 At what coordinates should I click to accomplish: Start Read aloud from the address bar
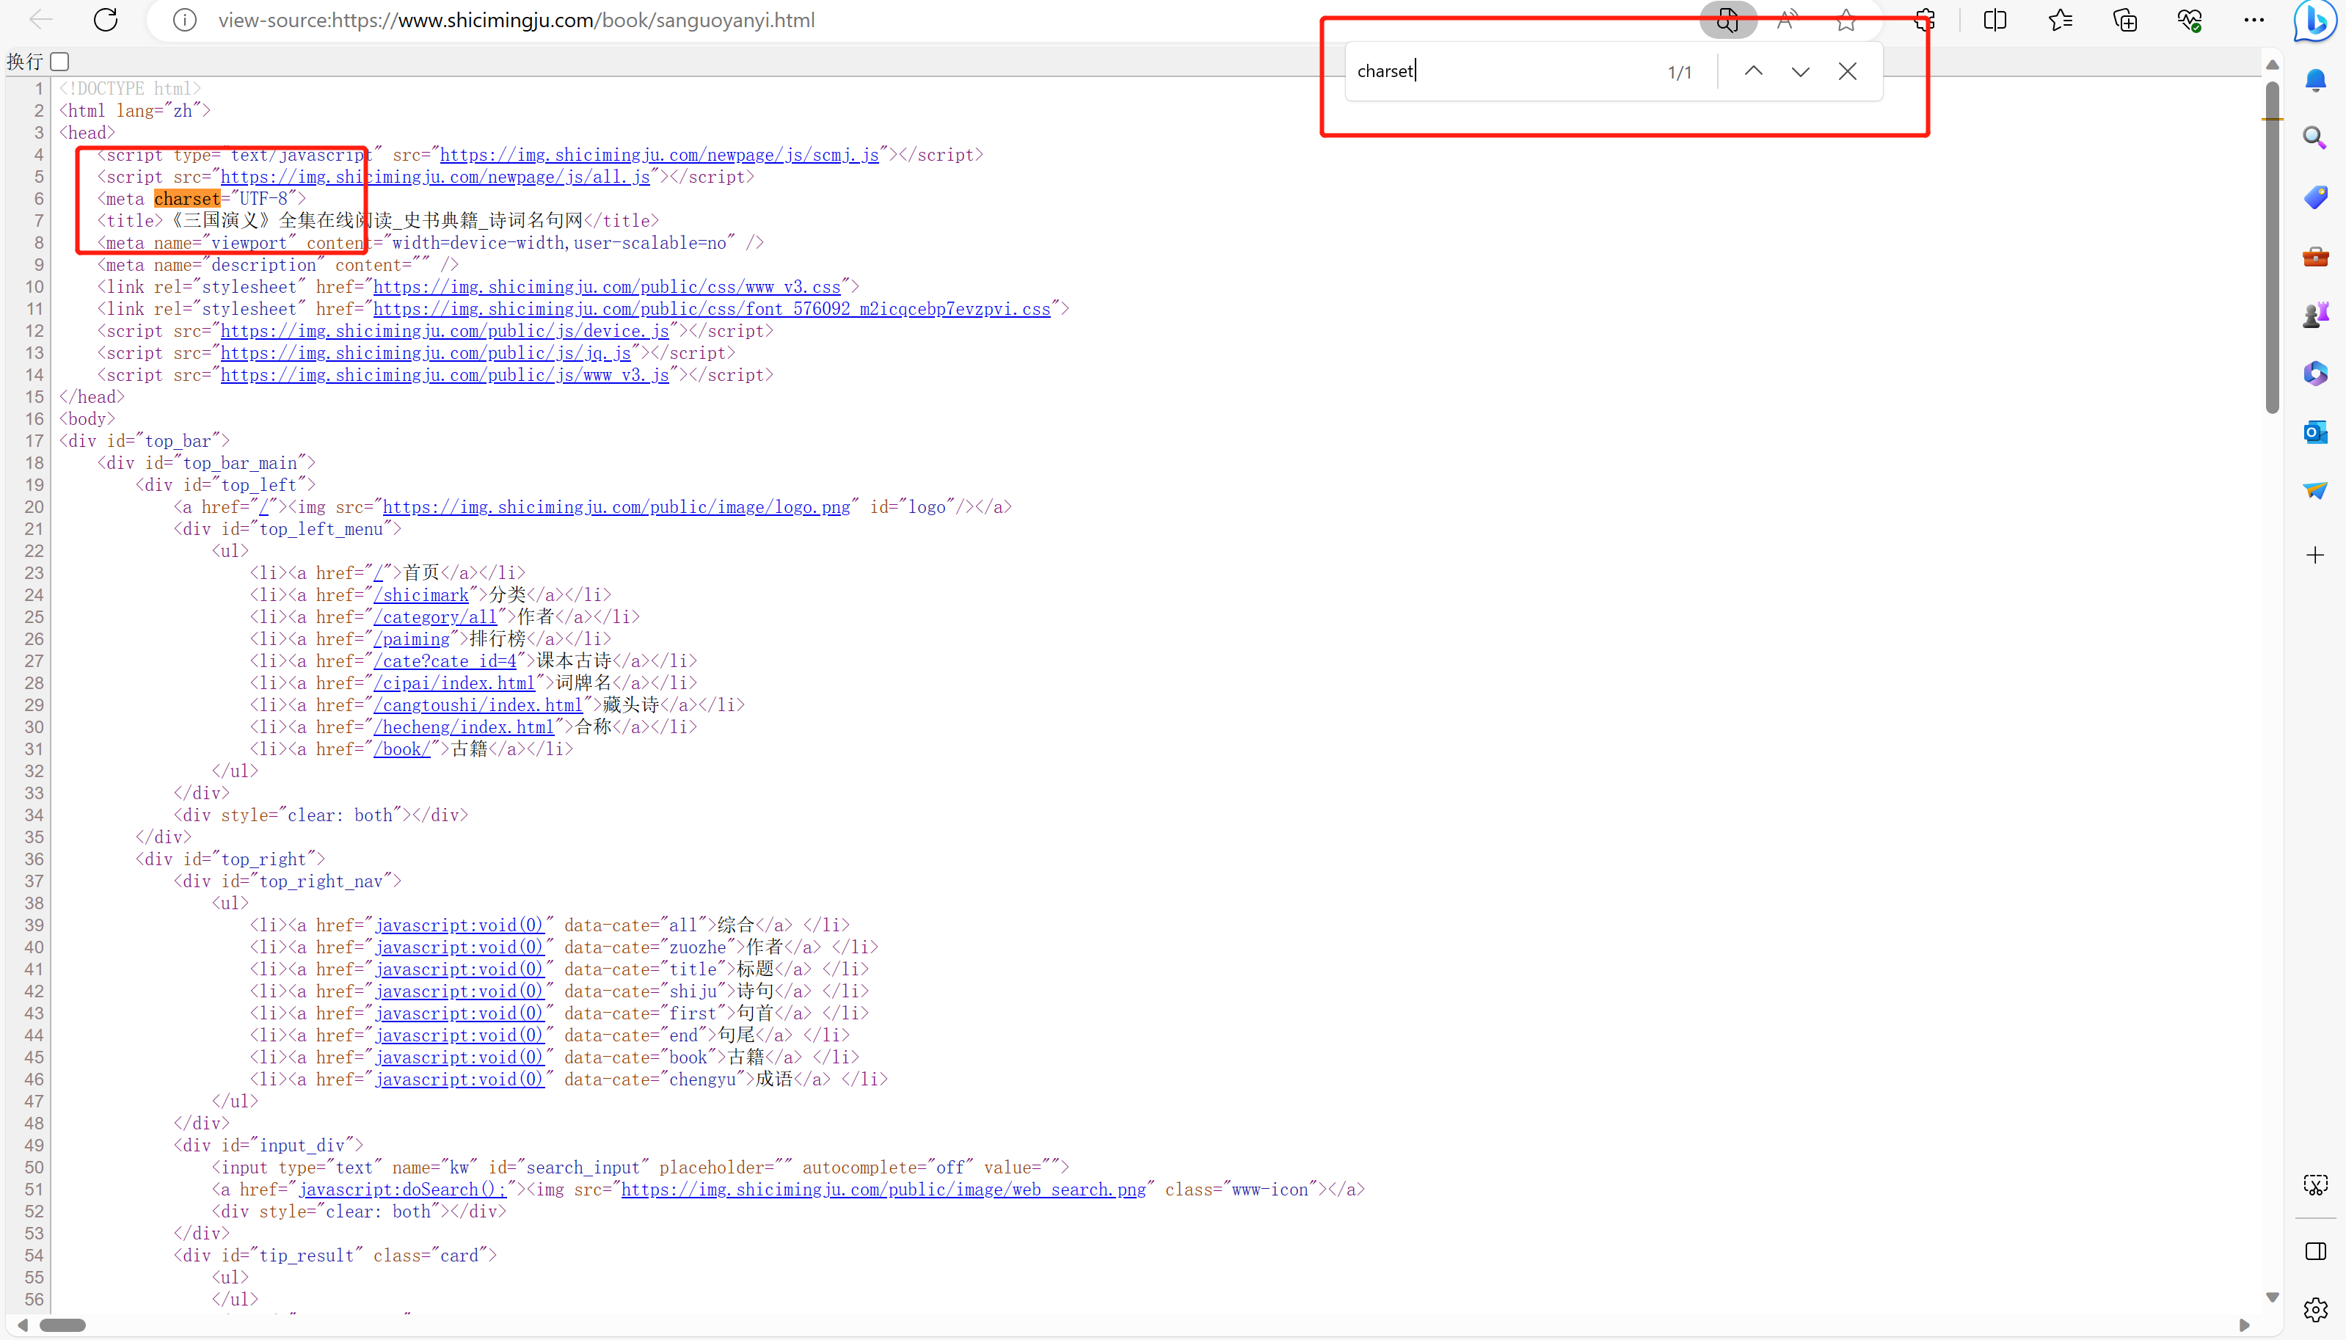pos(1787,19)
